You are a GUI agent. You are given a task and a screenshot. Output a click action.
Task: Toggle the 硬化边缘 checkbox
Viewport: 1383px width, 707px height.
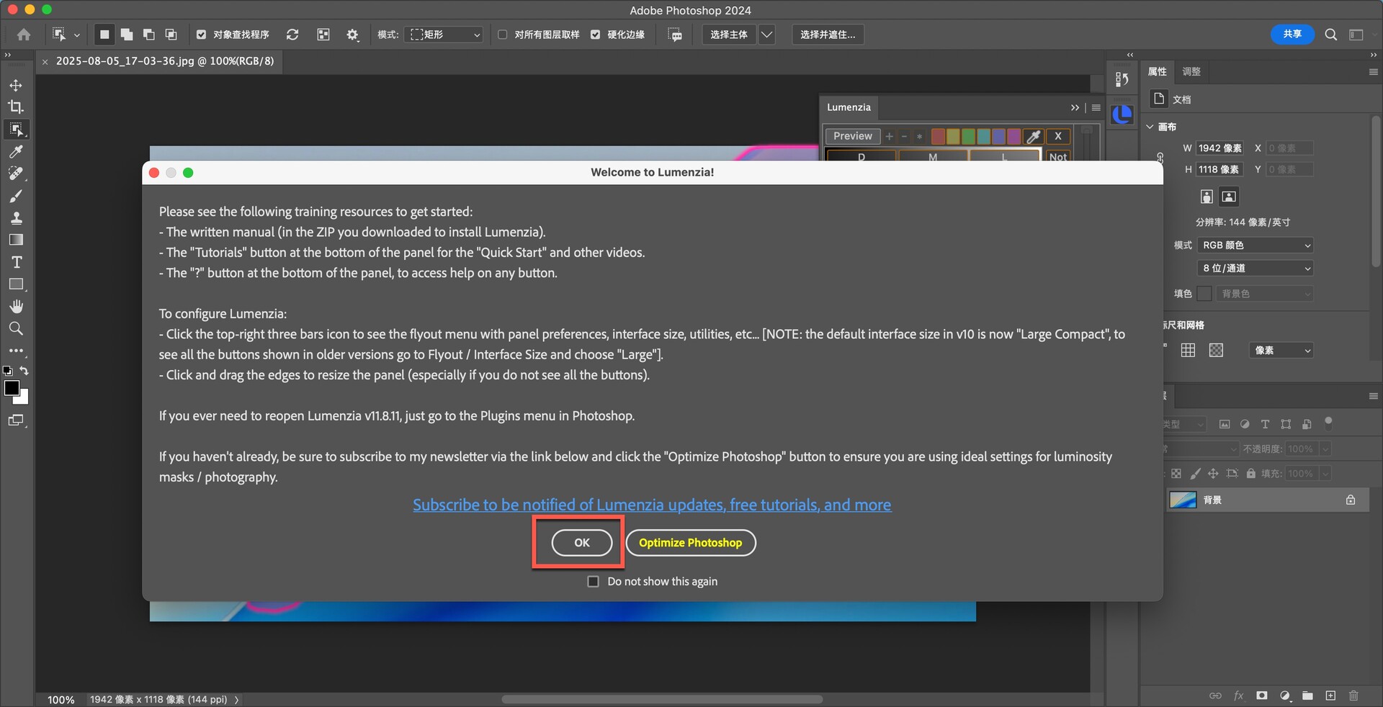(595, 35)
